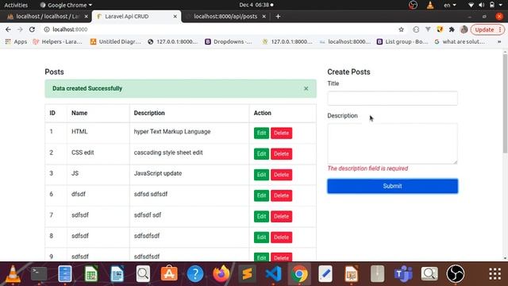The width and height of the screenshot is (508, 286).
Task: Switch to Google Chrome in dock
Action: click(x=299, y=274)
